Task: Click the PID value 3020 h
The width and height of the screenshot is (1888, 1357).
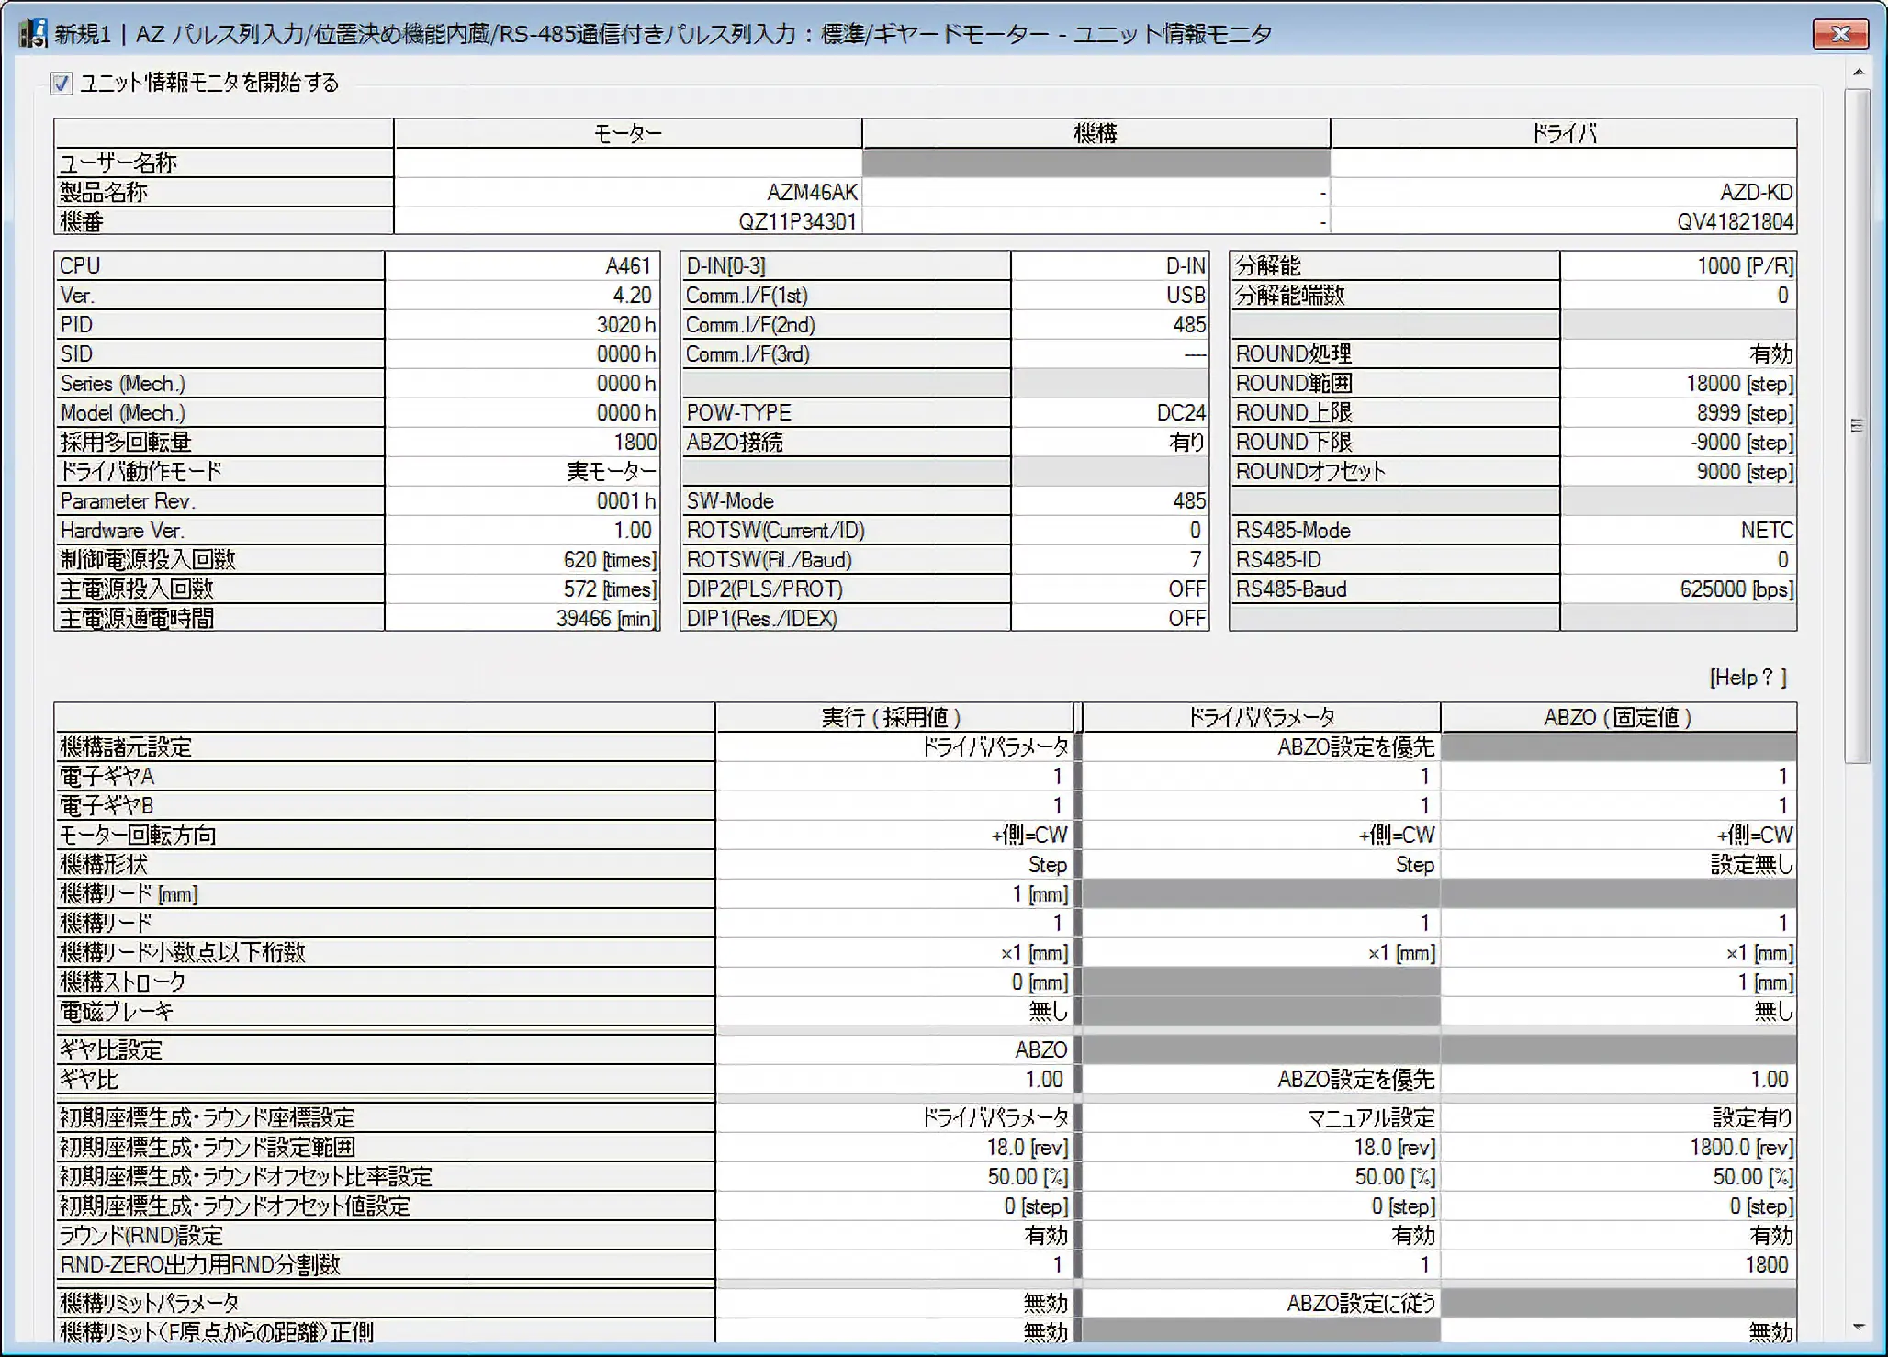Action: point(626,324)
